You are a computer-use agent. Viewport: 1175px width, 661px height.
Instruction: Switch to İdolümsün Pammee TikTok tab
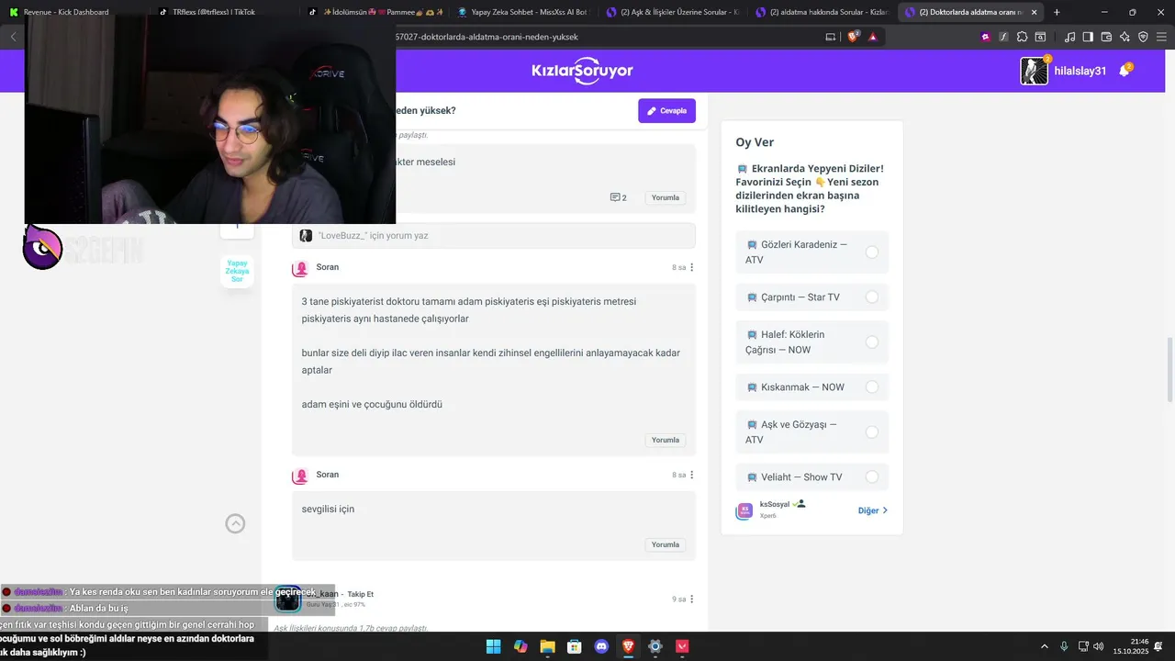click(375, 12)
